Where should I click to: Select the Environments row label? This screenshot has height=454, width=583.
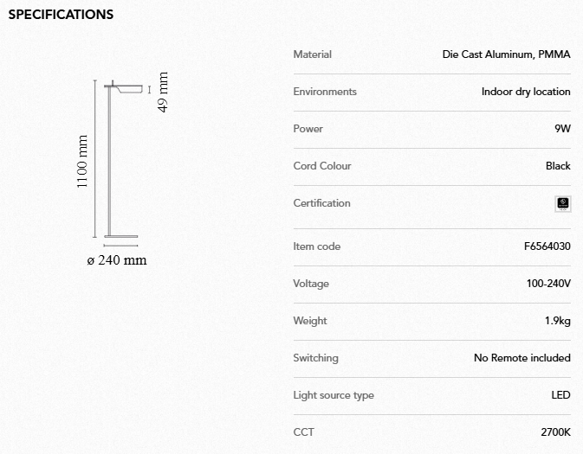coord(325,92)
